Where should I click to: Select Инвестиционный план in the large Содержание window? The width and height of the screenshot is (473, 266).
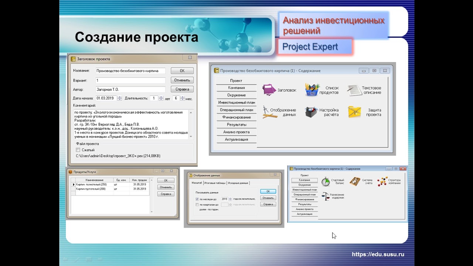(236, 103)
